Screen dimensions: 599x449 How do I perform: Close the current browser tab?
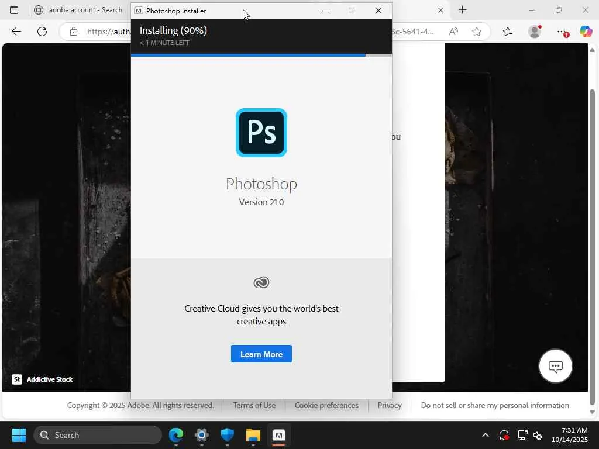click(x=440, y=11)
